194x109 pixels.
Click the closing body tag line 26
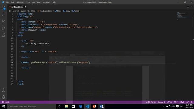[20, 81]
